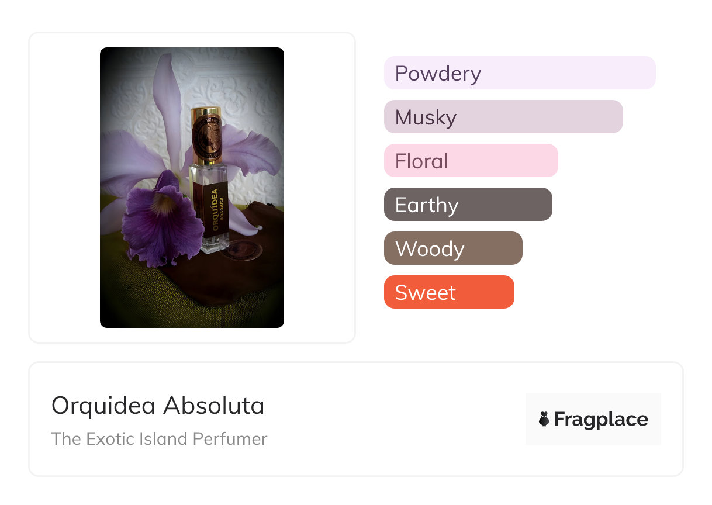
Task: Click the Fragplace flacon logo icon
Action: click(x=544, y=419)
